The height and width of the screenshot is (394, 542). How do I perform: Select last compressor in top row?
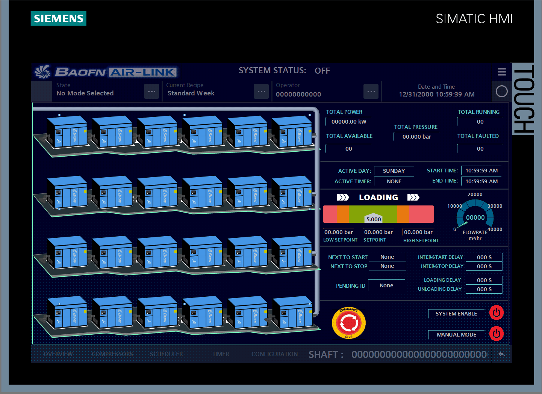(292, 131)
